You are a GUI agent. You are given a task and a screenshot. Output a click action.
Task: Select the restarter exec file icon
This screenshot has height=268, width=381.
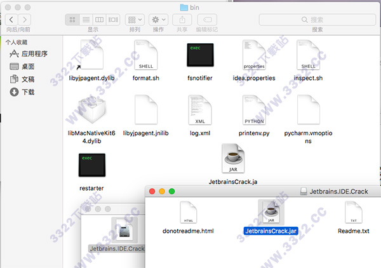(92, 165)
